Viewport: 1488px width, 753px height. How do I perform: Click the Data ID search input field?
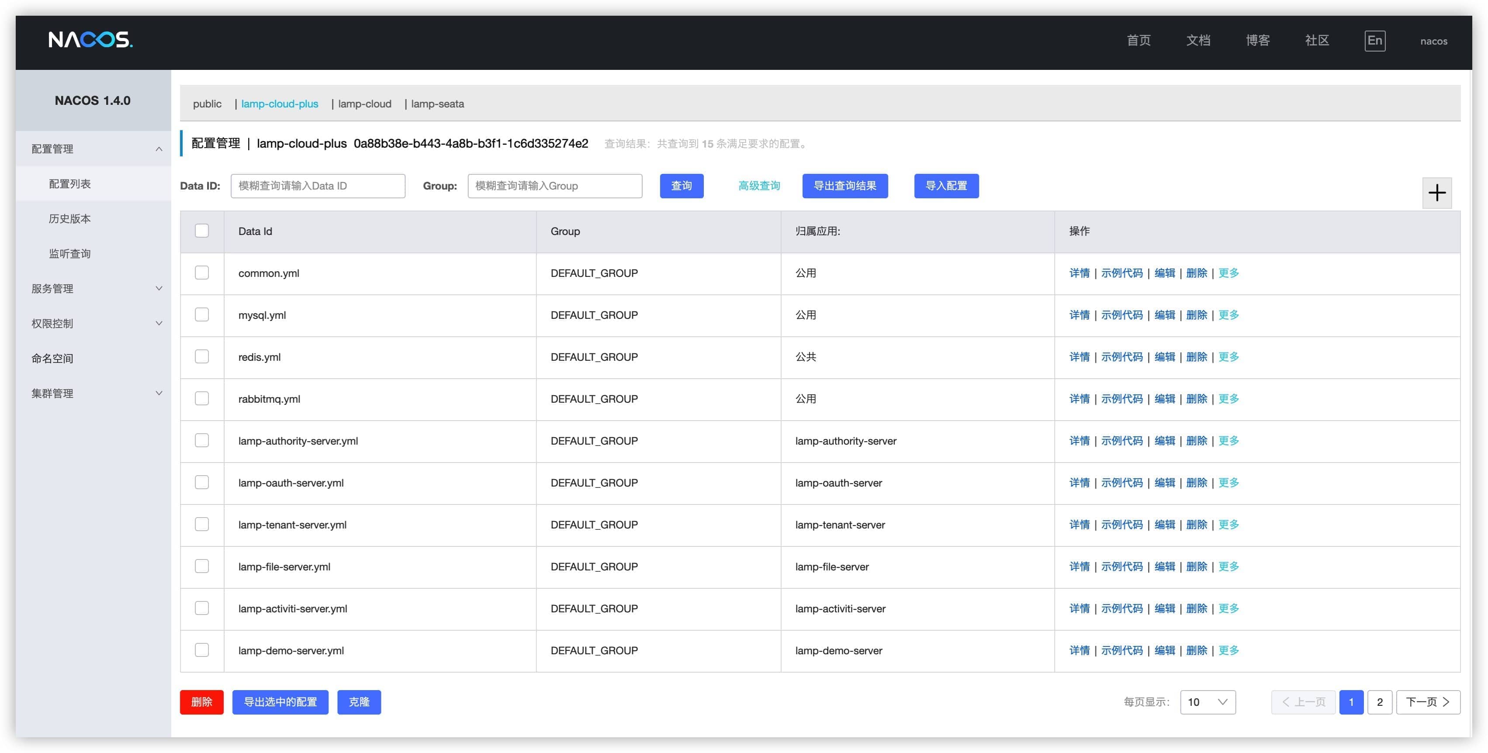(x=317, y=185)
